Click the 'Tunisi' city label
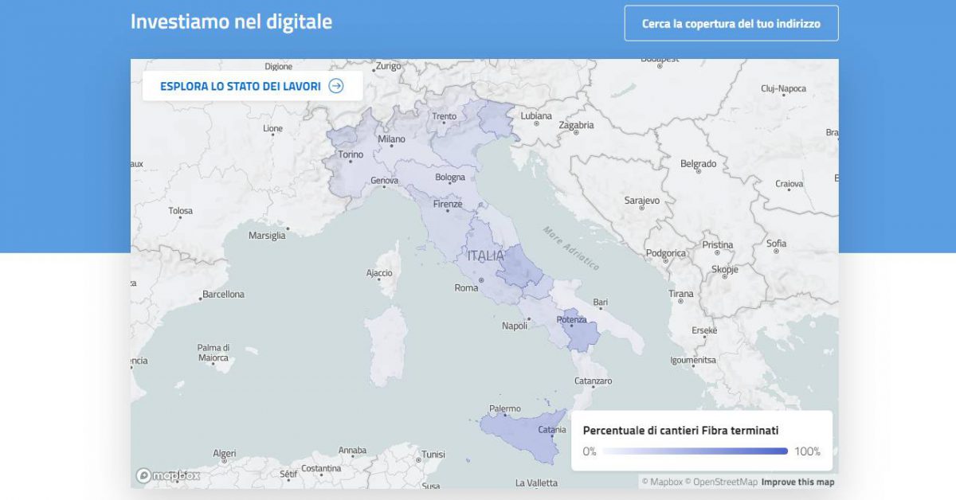 point(433,454)
